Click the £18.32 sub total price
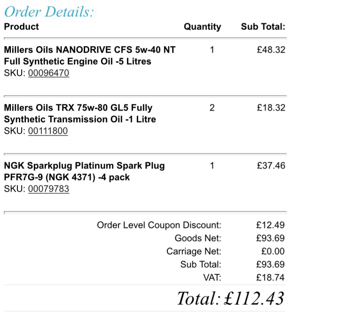The height and width of the screenshot is (312, 352). 271,108
